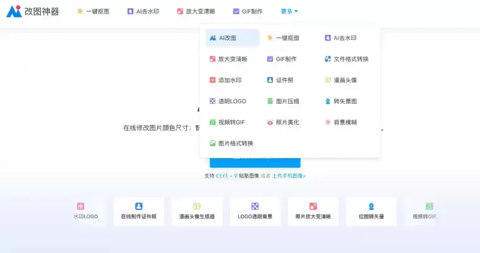480x253 pixels.
Task: Open 放大变清晰 from the dropdown menu
Action: (x=229, y=59)
